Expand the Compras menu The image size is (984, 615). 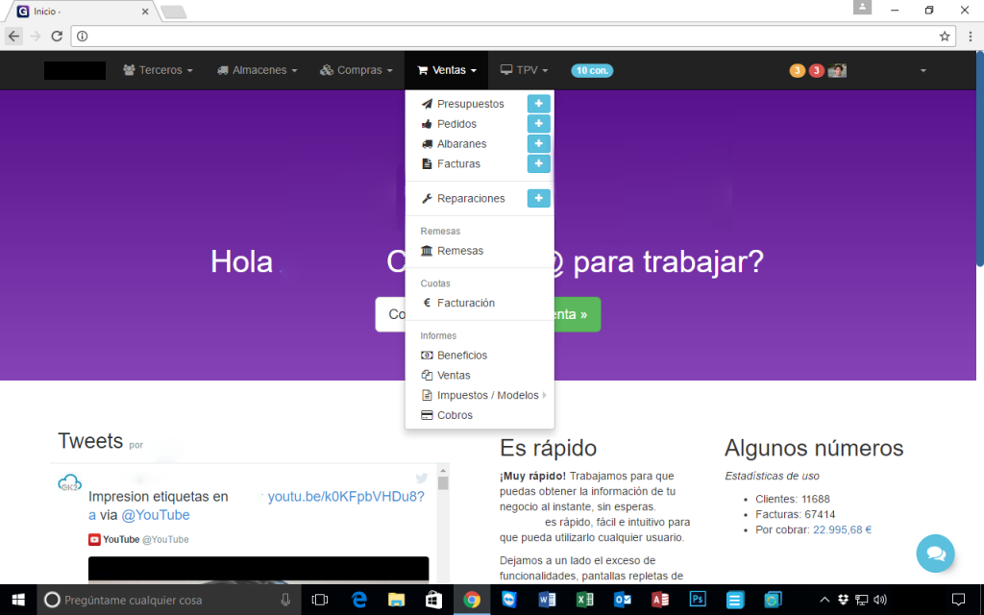[357, 70]
